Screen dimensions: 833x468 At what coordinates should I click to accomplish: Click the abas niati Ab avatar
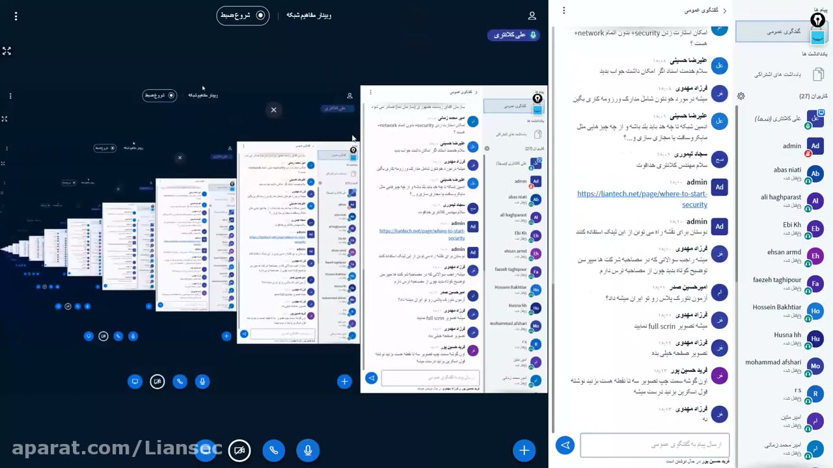[815, 174]
